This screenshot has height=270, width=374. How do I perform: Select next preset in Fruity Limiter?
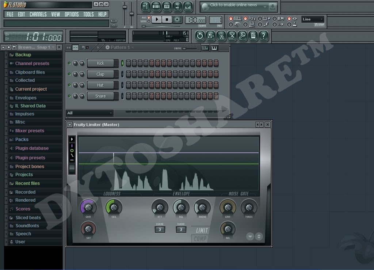click(262, 125)
